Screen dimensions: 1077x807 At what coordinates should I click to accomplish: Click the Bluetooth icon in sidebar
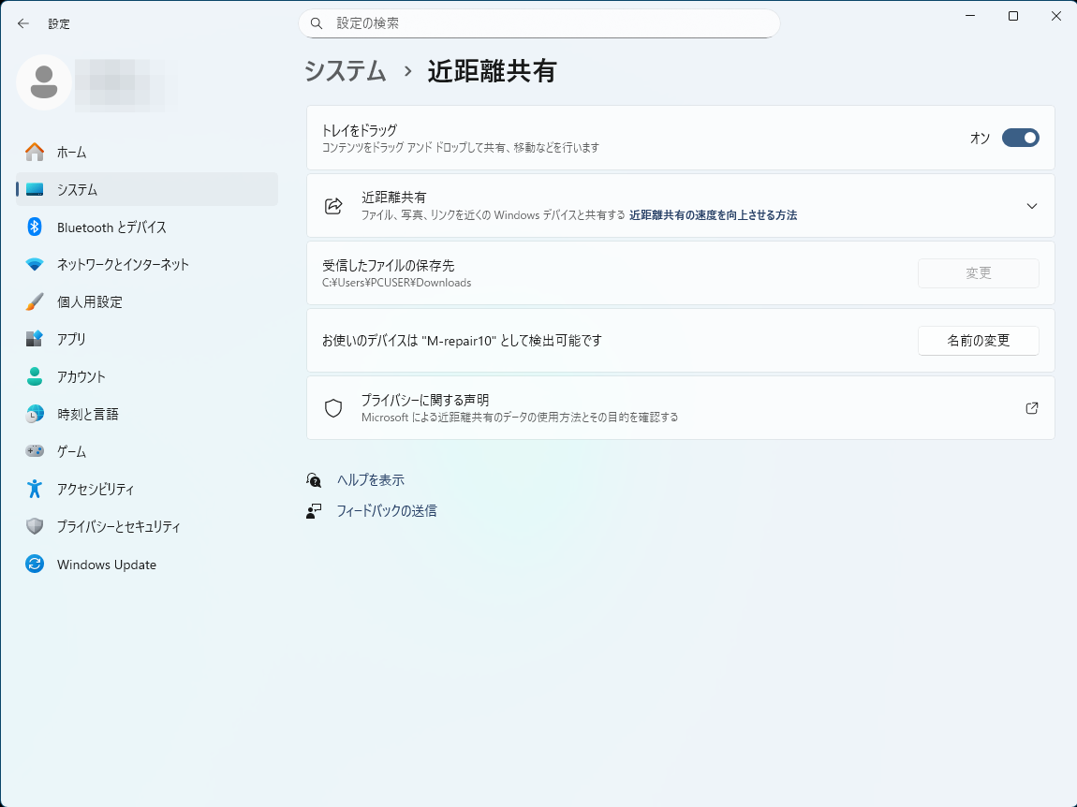[x=35, y=227]
